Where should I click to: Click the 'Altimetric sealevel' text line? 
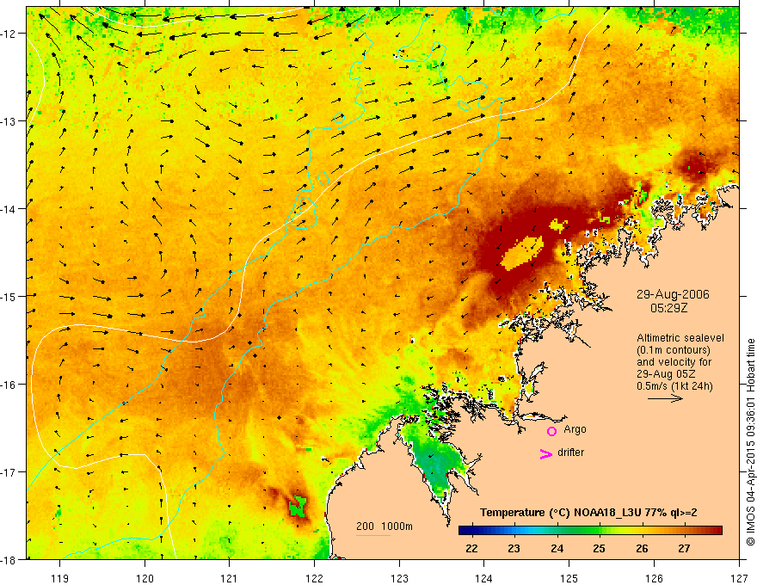(680, 338)
